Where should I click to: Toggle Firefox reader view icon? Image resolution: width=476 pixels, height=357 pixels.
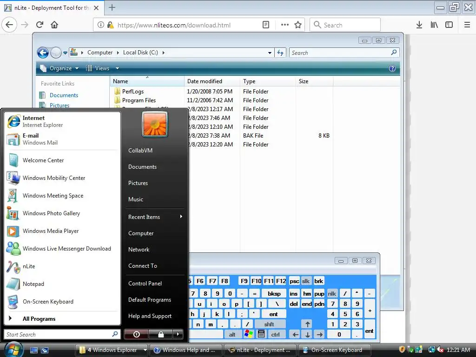click(266, 25)
